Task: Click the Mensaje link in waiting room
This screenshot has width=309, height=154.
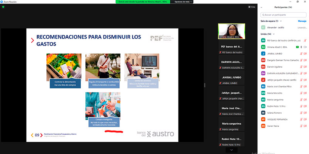Action: click(x=302, y=21)
